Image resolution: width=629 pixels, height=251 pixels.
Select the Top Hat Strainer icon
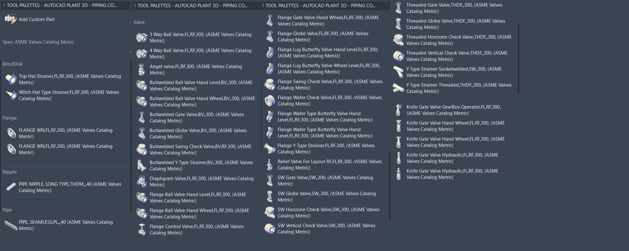pyautogui.click(x=11, y=79)
